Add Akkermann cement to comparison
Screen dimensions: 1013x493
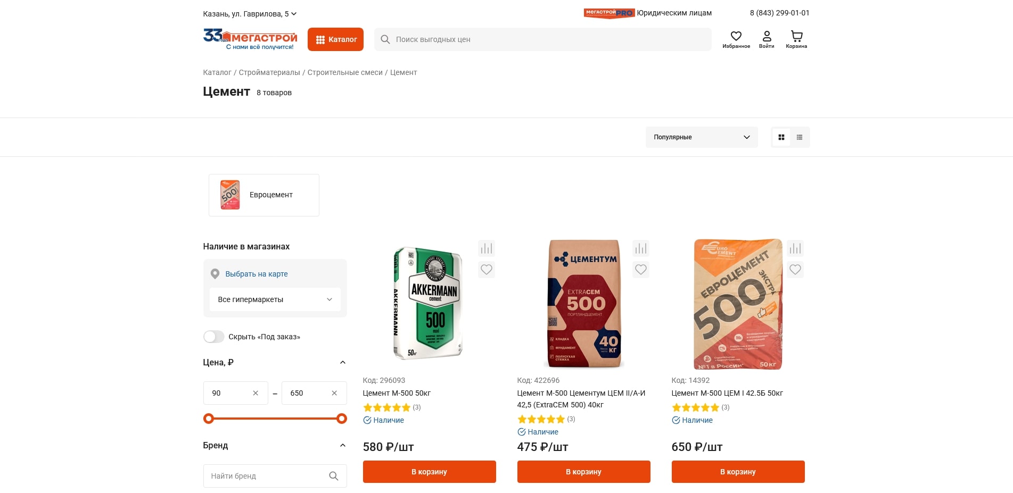point(486,248)
